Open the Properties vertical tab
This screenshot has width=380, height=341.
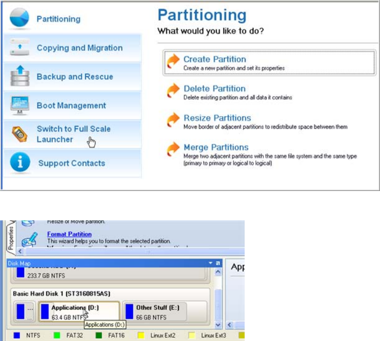pyautogui.click(x=10, y=238)
